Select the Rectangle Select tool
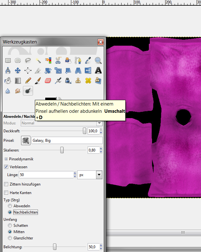This screenshot has width=201, height=252. (8, 60)
